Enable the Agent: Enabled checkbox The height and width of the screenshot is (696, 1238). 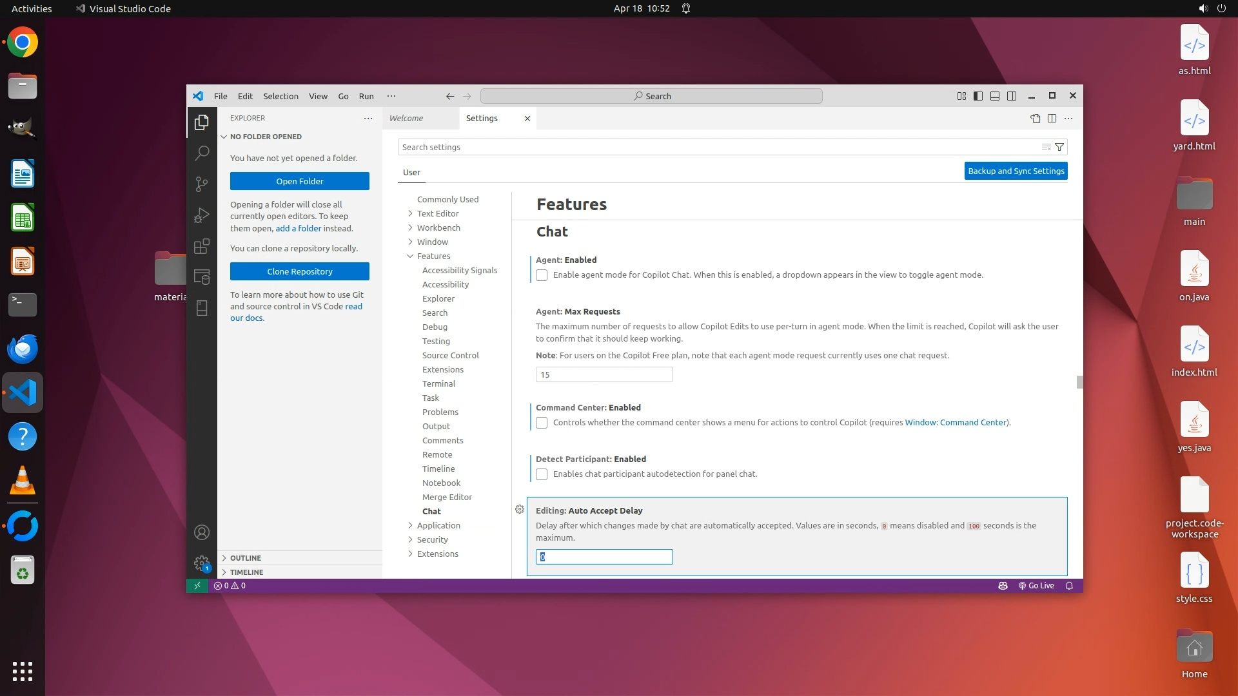coord(542,275)
